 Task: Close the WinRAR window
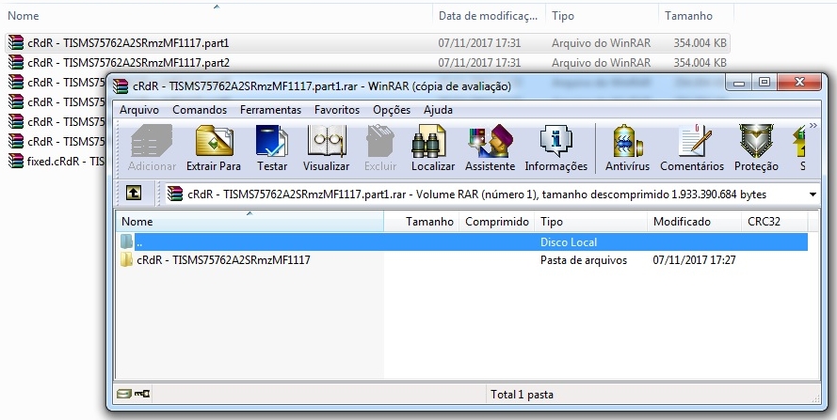(799, 83)
